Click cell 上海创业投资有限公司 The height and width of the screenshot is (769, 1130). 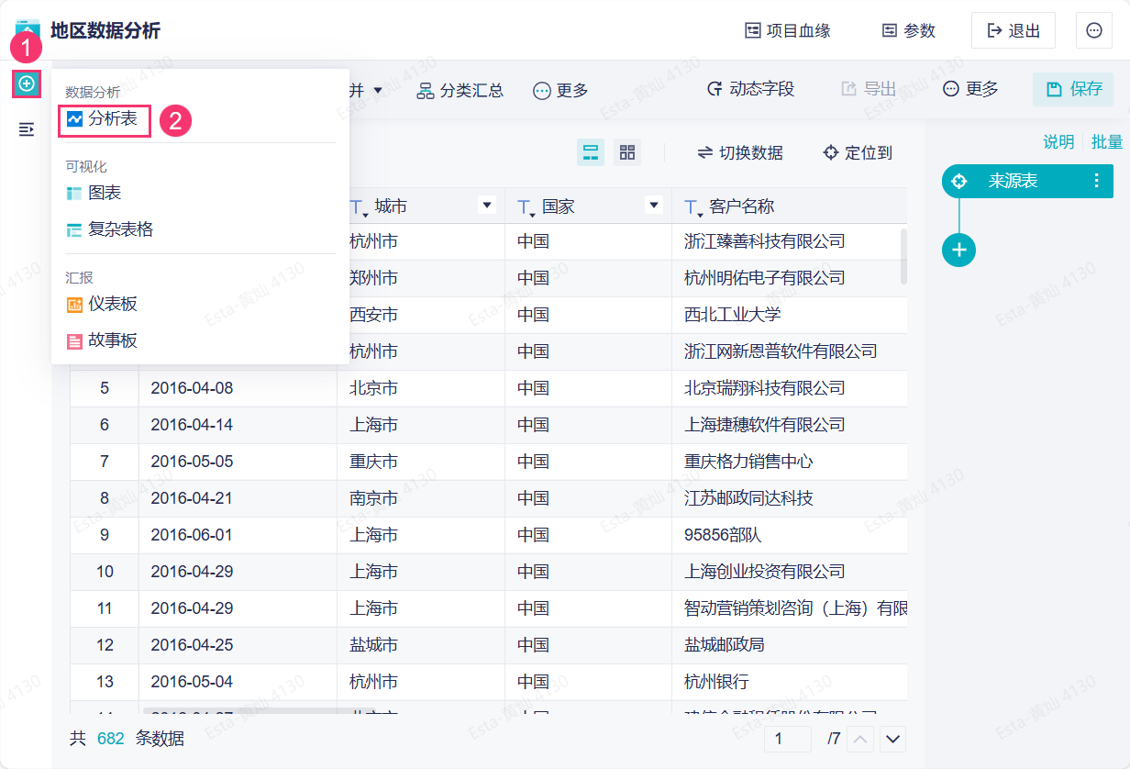pyautogui.click(x=790, y=572)
